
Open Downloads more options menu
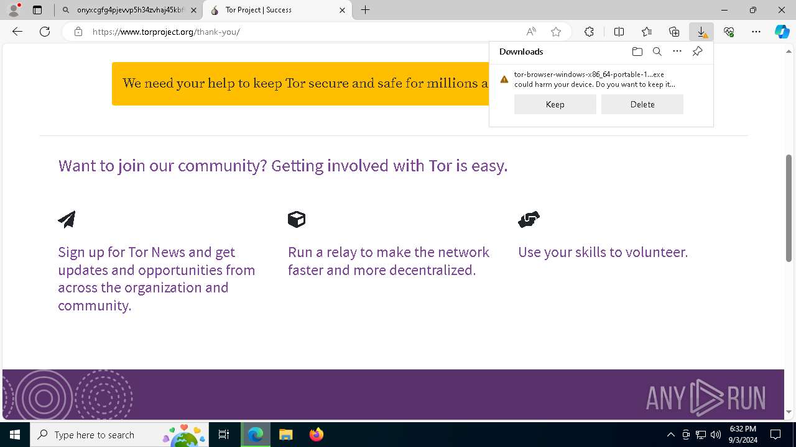tap(677, 52)
